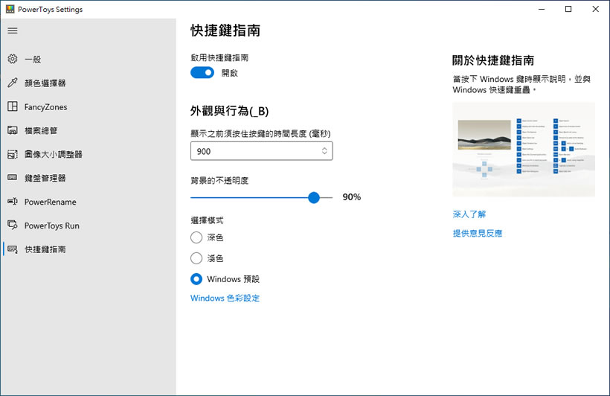Click the PowerToys app icon in title bar

(10, 9)
